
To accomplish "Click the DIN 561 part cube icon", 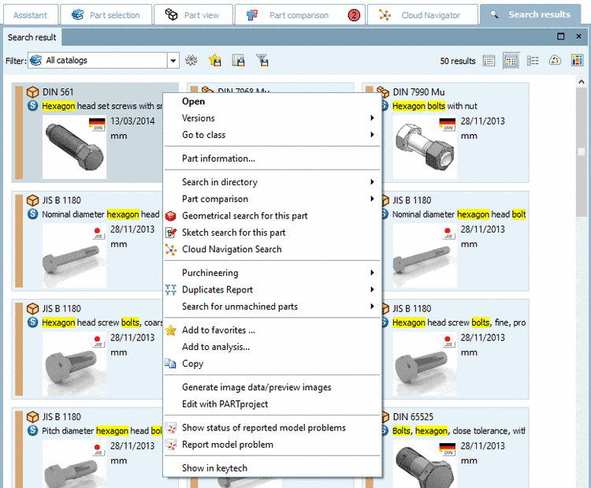I will [x=33, y=92].
